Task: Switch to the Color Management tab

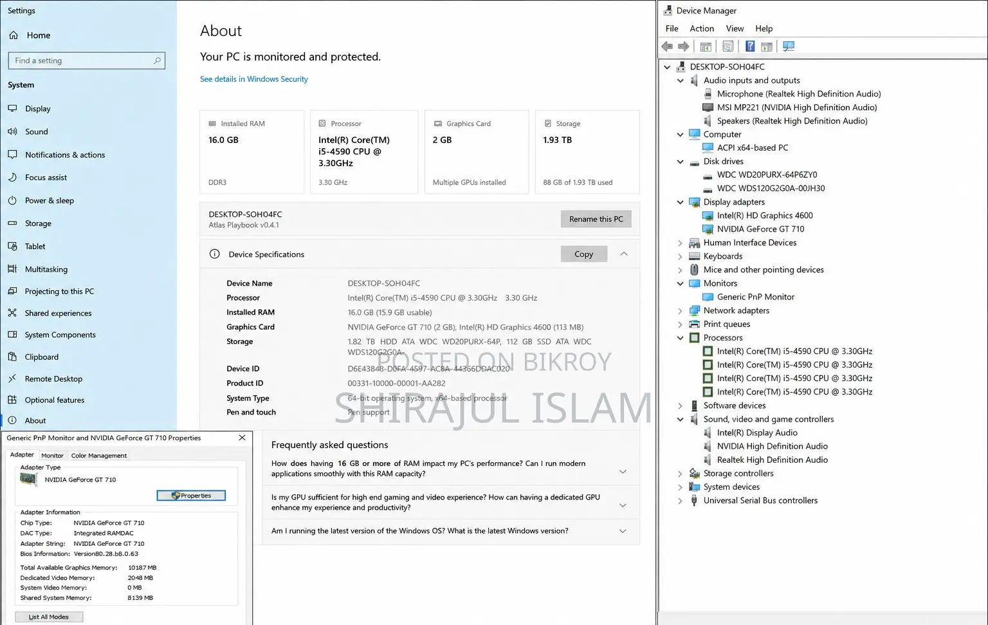Action: click(99, 455)
